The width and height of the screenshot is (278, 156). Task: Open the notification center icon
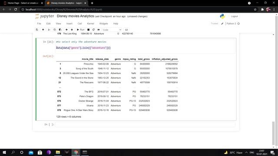click(272, 152)
